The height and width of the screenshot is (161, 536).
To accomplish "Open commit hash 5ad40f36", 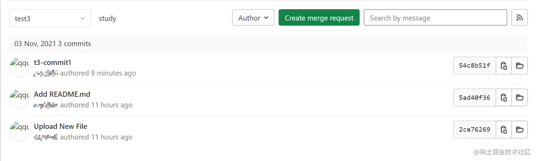I will [x=475, y=98].
